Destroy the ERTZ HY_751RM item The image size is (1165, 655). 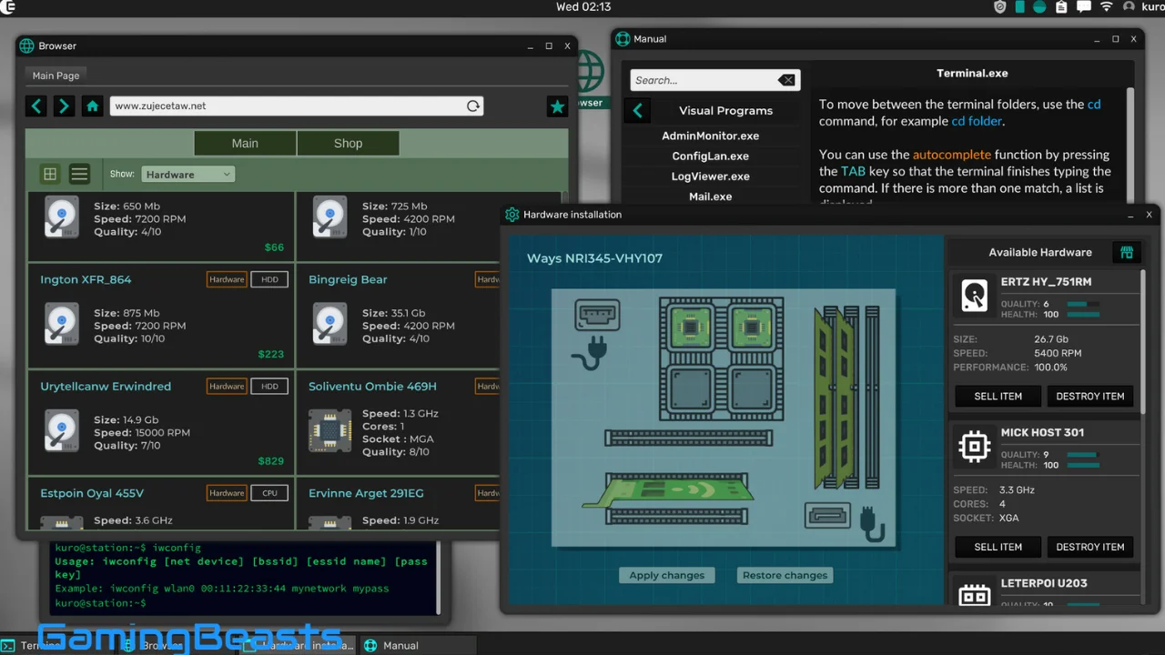pos(1090,396)
